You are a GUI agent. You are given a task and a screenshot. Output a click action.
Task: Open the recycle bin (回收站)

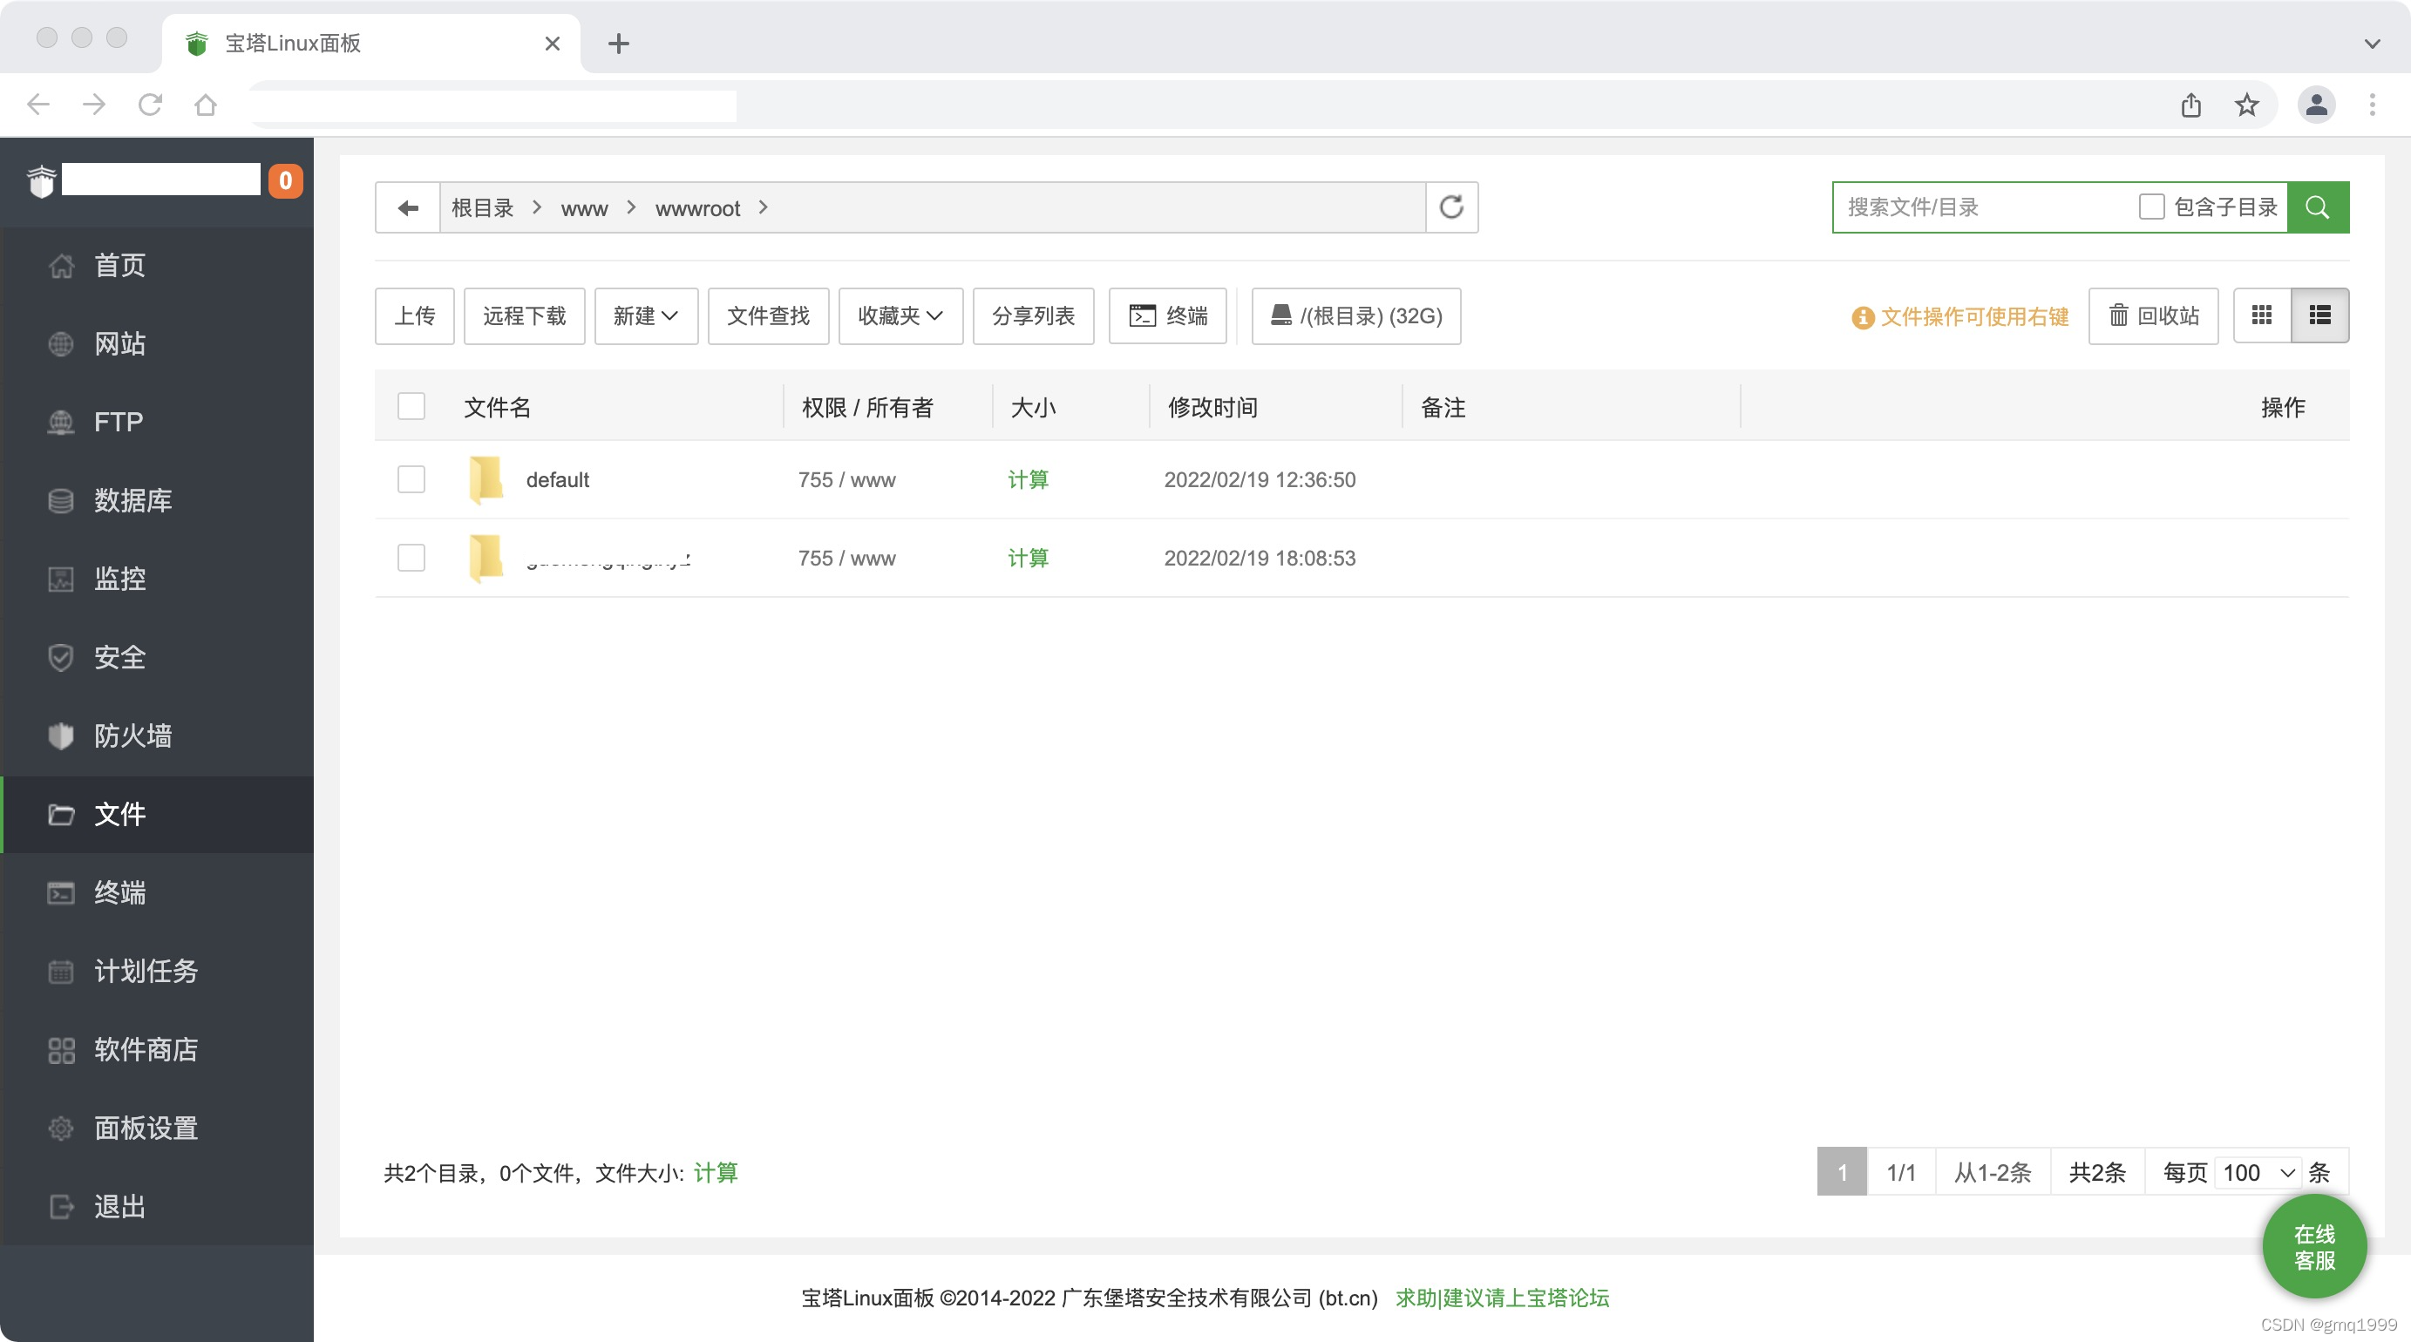click(x=2153, y=315)
